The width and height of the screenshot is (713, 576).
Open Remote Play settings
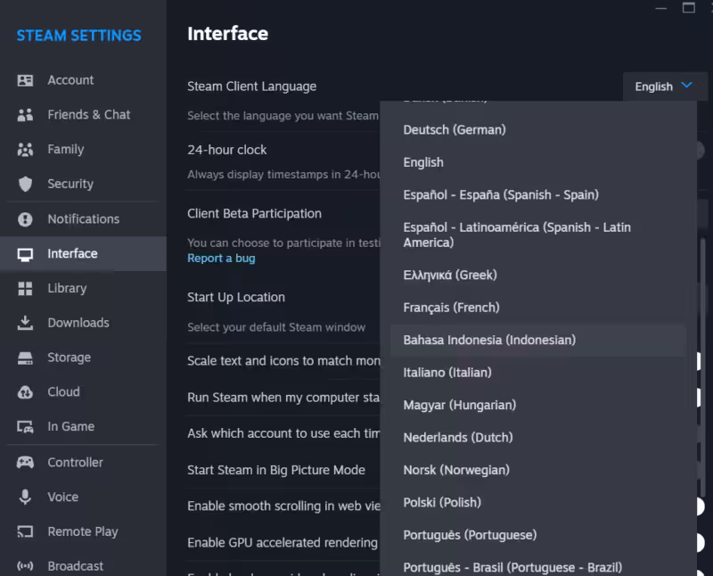point(83,531)
